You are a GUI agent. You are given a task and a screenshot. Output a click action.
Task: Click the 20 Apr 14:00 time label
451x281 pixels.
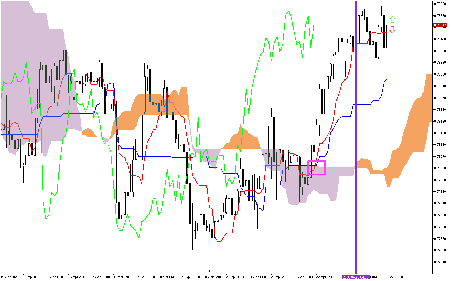191,277
